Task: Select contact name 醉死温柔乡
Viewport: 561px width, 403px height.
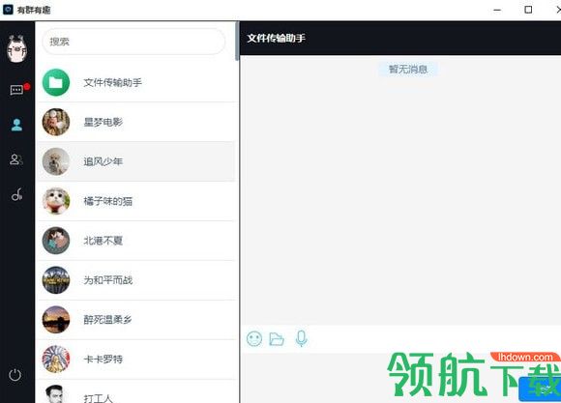Action: pos(108,320)
